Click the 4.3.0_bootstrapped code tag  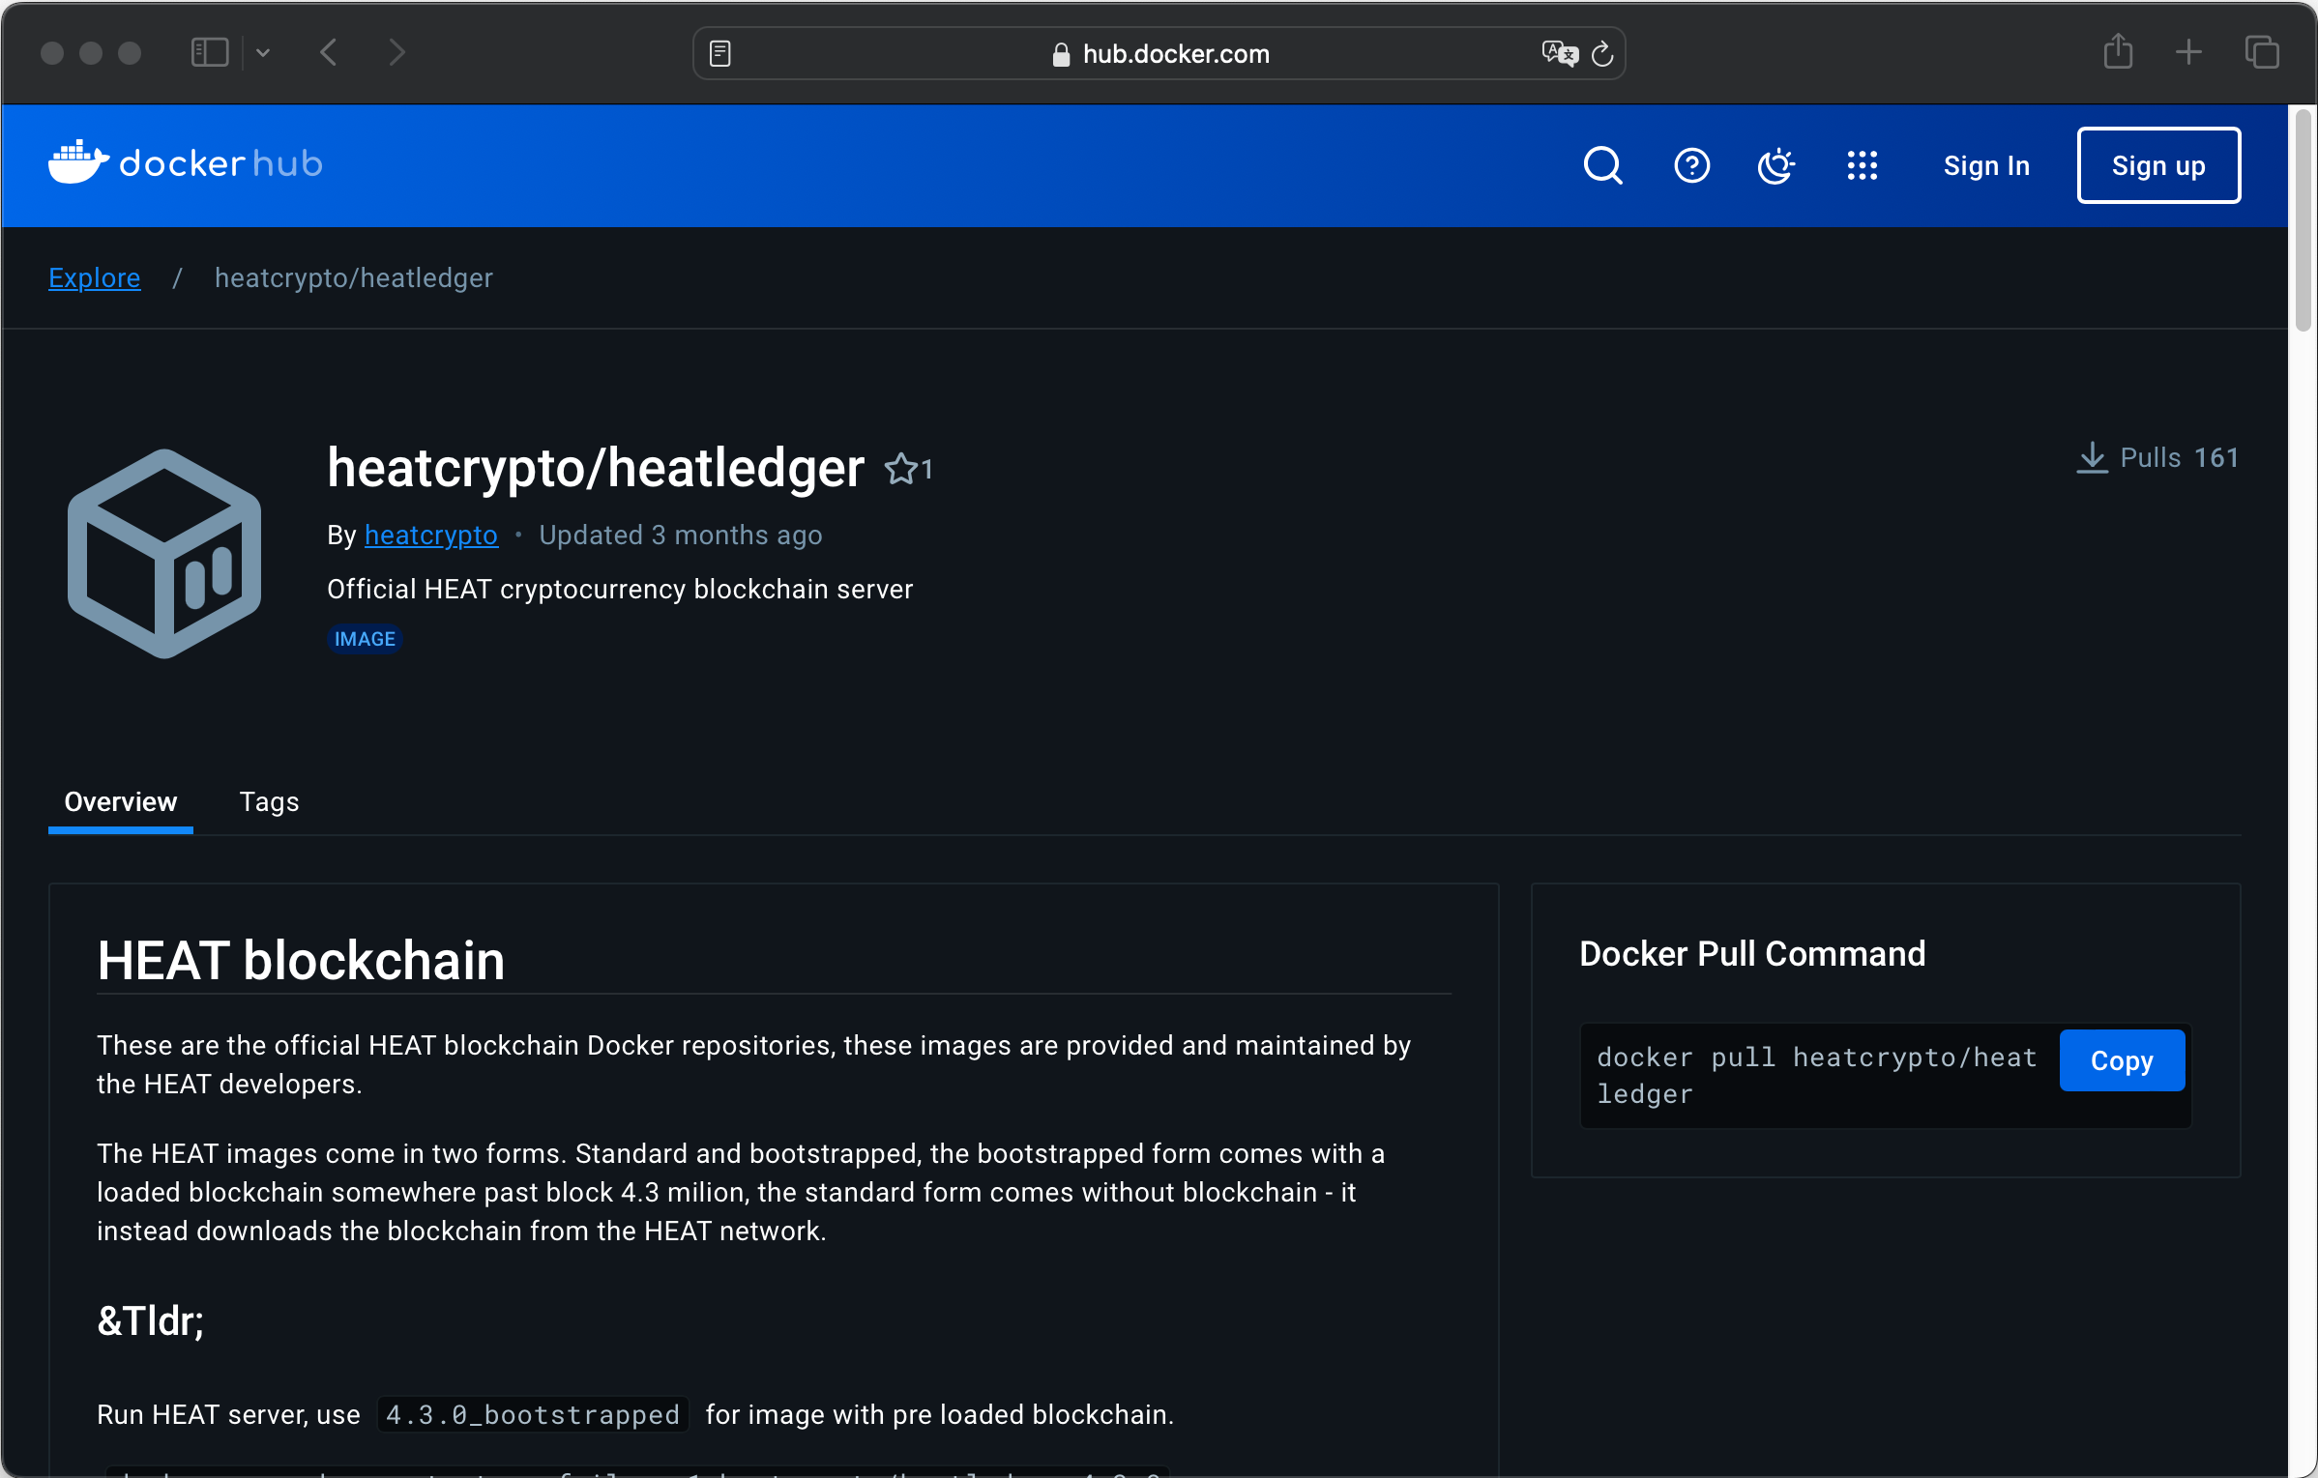[x=533, y=1414]
